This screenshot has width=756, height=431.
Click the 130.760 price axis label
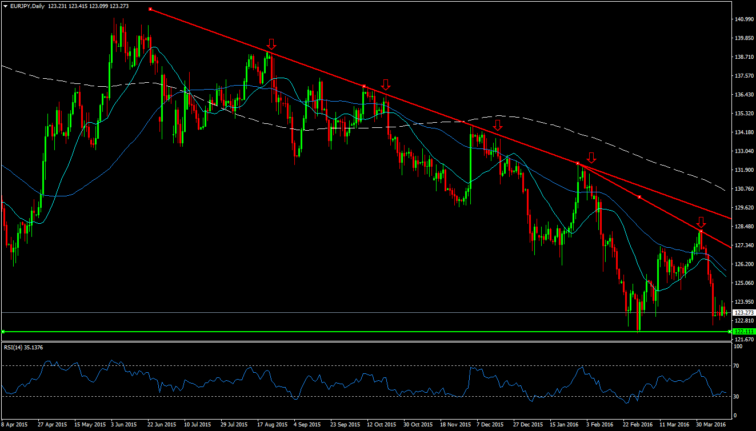[743, 188]
